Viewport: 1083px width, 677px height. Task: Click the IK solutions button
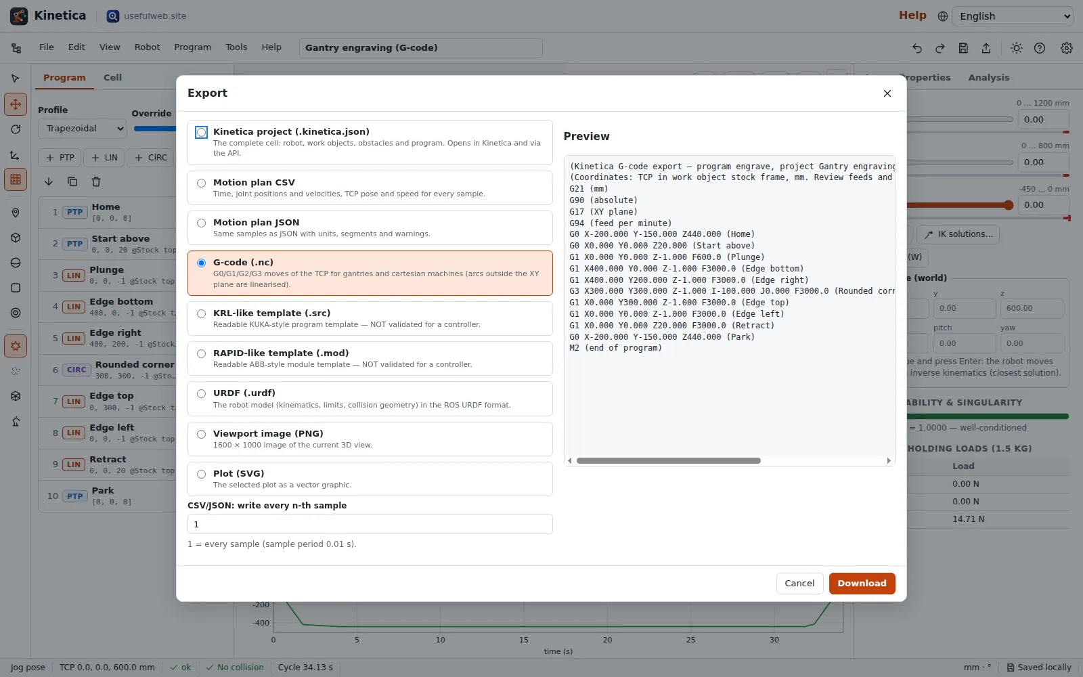pos(958,234)
